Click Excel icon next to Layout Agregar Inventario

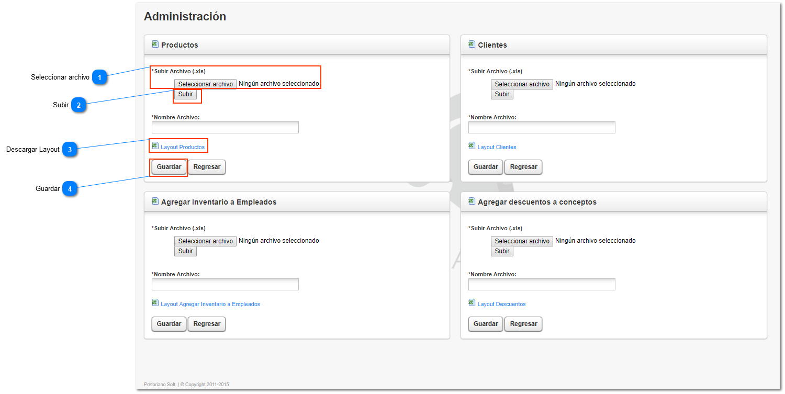155,303
